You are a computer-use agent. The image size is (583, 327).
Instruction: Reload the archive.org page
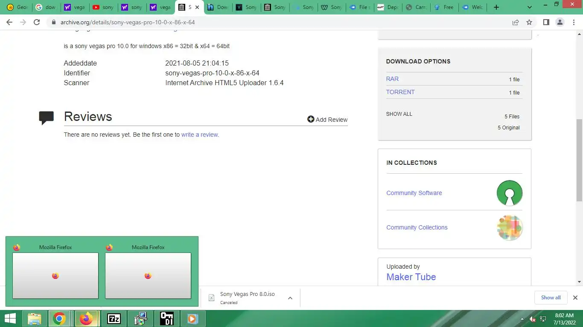[37, 22]
